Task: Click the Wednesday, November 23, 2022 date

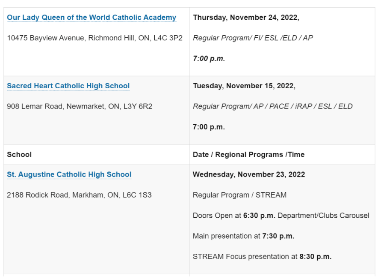Action: pos(249,174)
